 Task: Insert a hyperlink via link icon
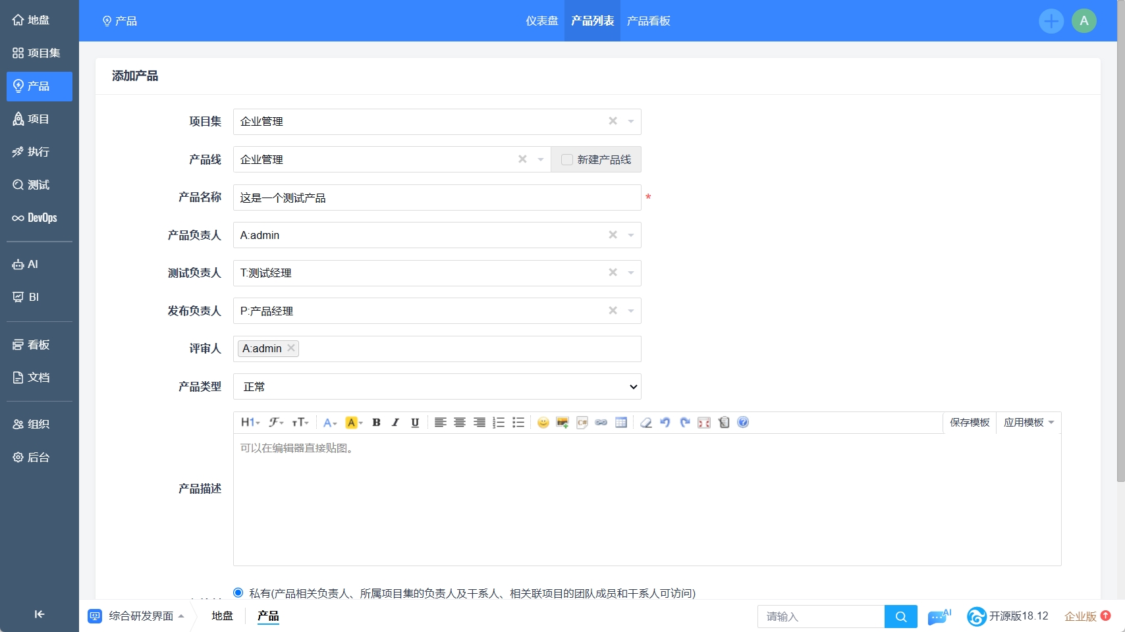[x=601, y=423]
